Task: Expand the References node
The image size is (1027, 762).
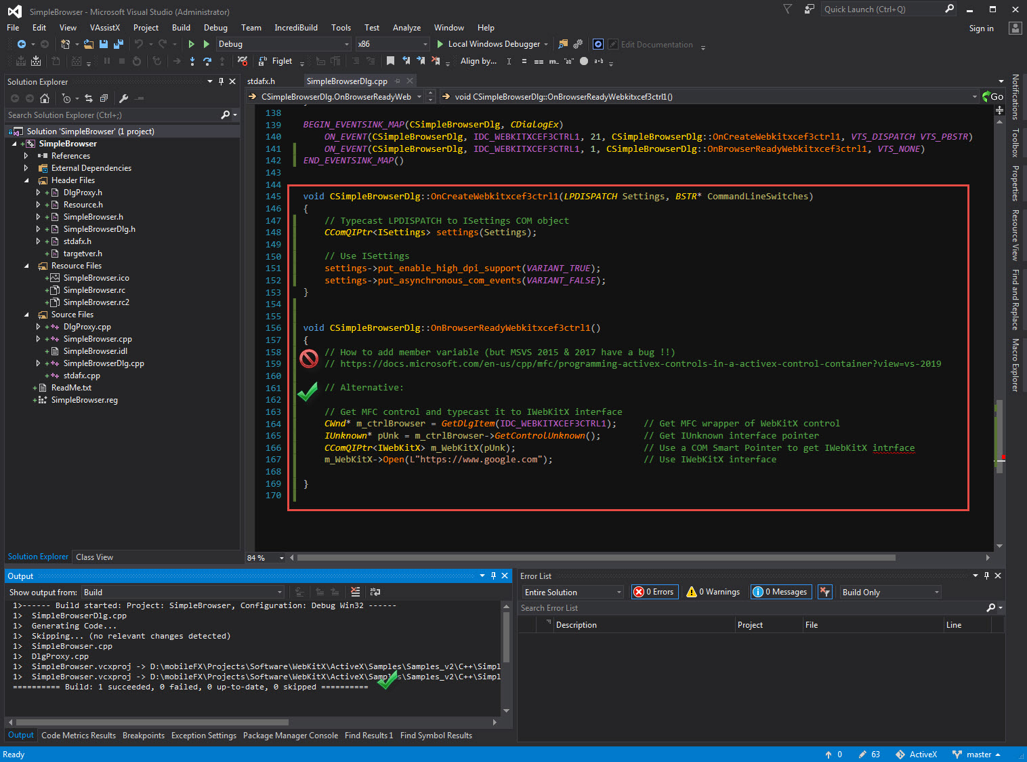Action: tap(26, 156)
